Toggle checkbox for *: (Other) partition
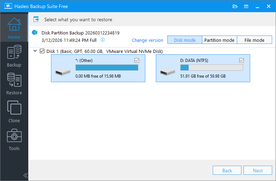276x181 pixels. [137, 60]
